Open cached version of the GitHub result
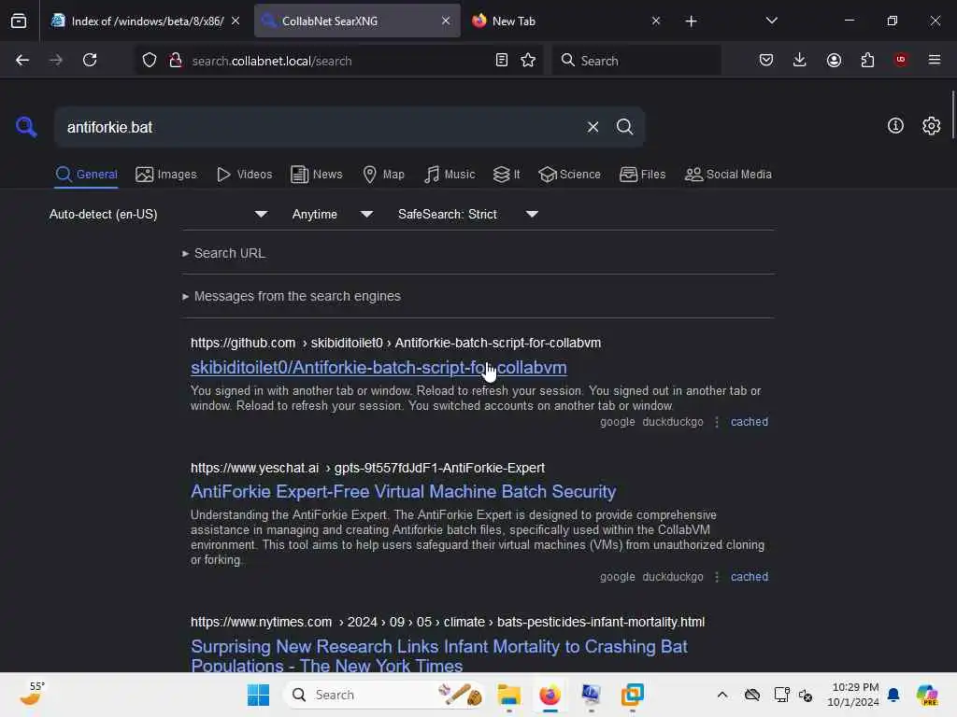Screen dimensions: 957x717 tap(749, 422)
